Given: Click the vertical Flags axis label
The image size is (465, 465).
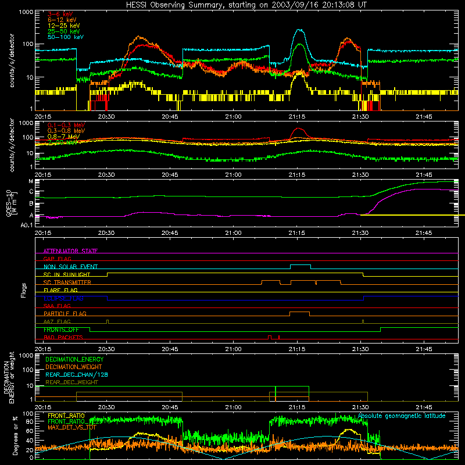Looking at the screenshot, I should 23,290.
